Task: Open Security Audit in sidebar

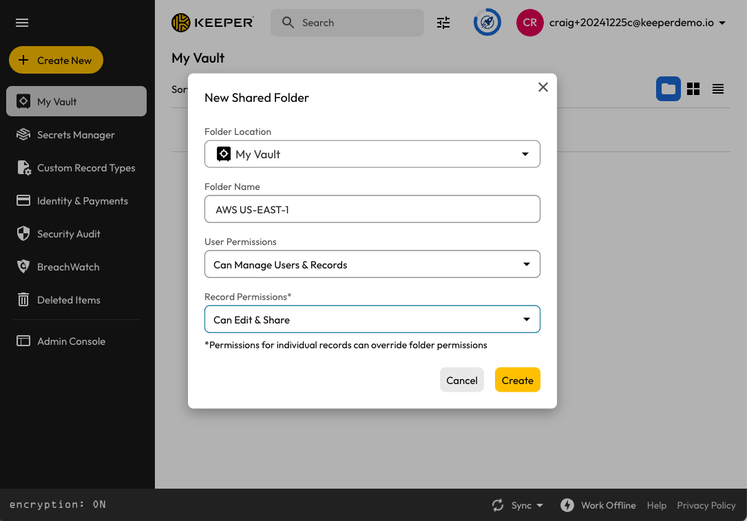Action: point(69,234)
